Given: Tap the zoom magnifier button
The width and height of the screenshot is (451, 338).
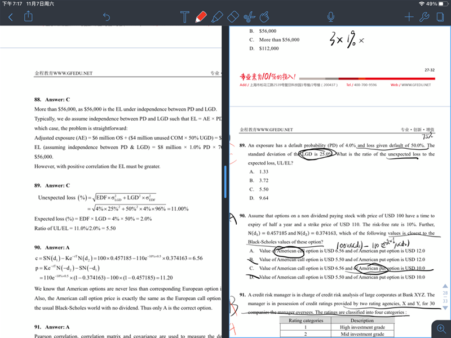Looking at the screenshot, I should click(x=441, y=328).
